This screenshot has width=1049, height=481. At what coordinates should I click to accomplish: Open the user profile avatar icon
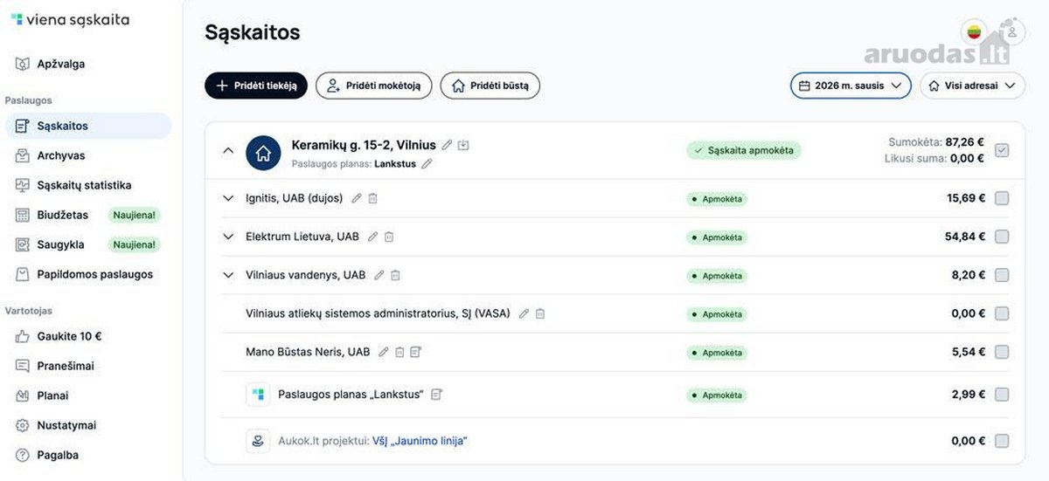point(1012,31)
